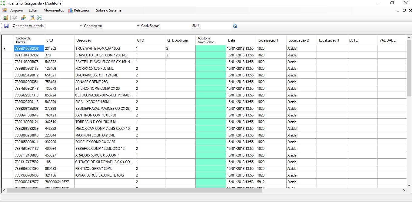412x202 pixels.
Task: Sort by the Código de Barras column header
Action: (x=29, y=40)
